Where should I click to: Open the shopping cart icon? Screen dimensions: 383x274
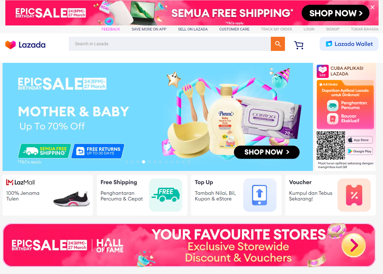(x=299, y=45)
